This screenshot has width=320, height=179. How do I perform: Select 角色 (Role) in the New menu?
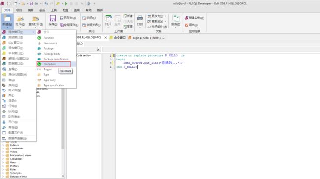(19, 127)
